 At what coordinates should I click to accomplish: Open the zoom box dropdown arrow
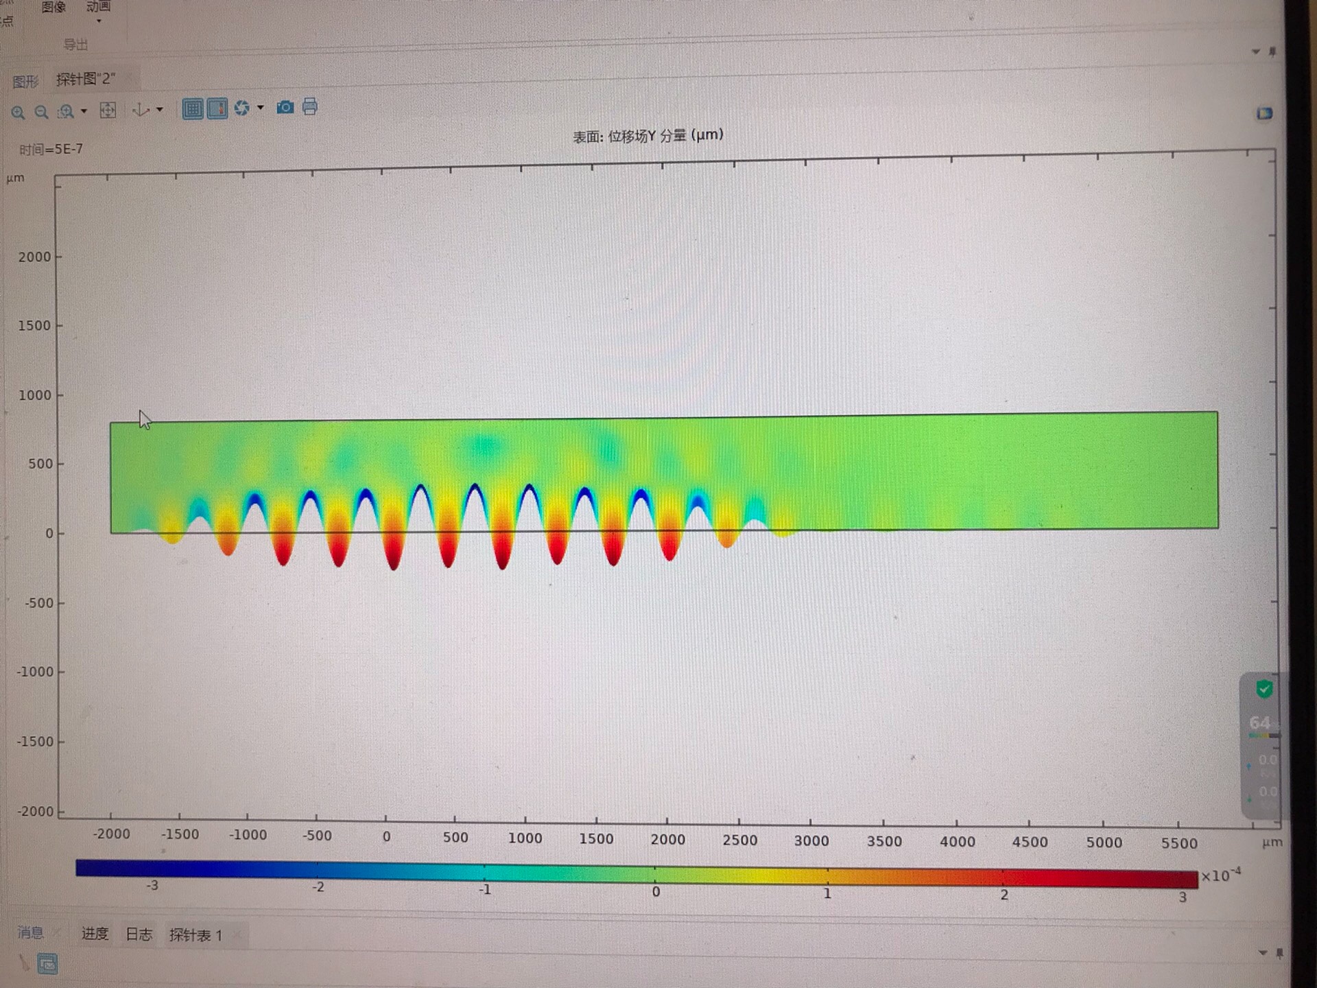84,111
